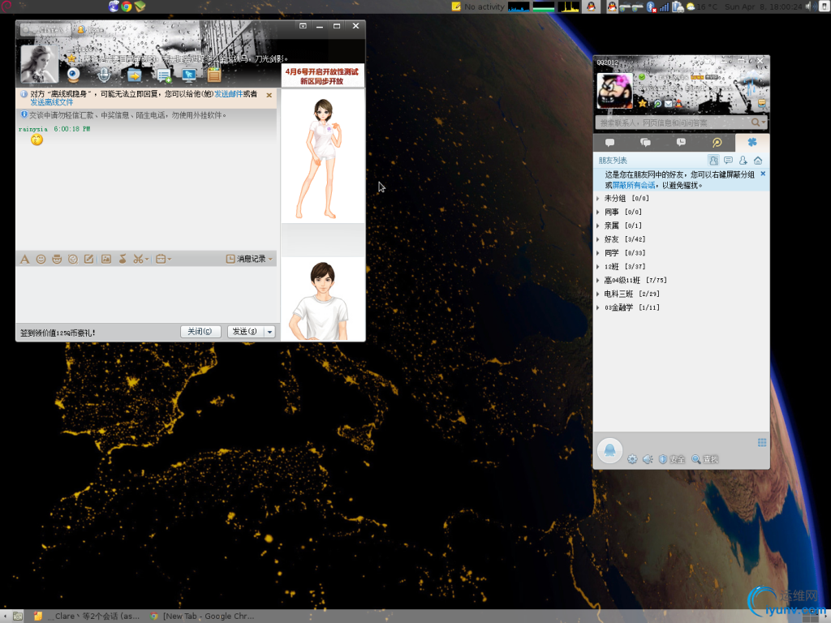
Task: Send a window shake nudge
Action: tap(73, 259)
